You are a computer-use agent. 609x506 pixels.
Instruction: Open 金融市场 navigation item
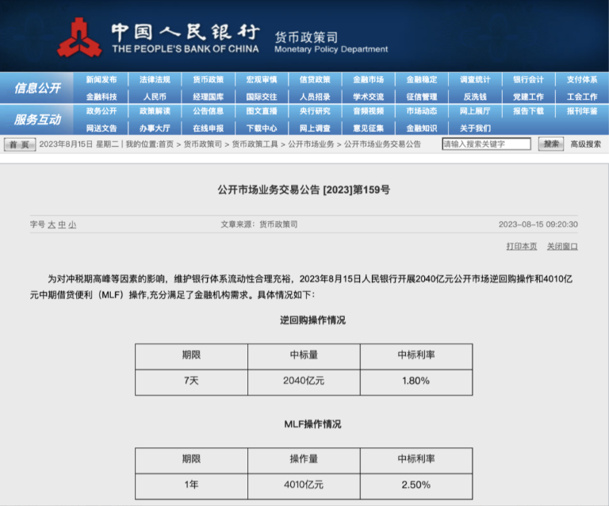coord(368,79)
